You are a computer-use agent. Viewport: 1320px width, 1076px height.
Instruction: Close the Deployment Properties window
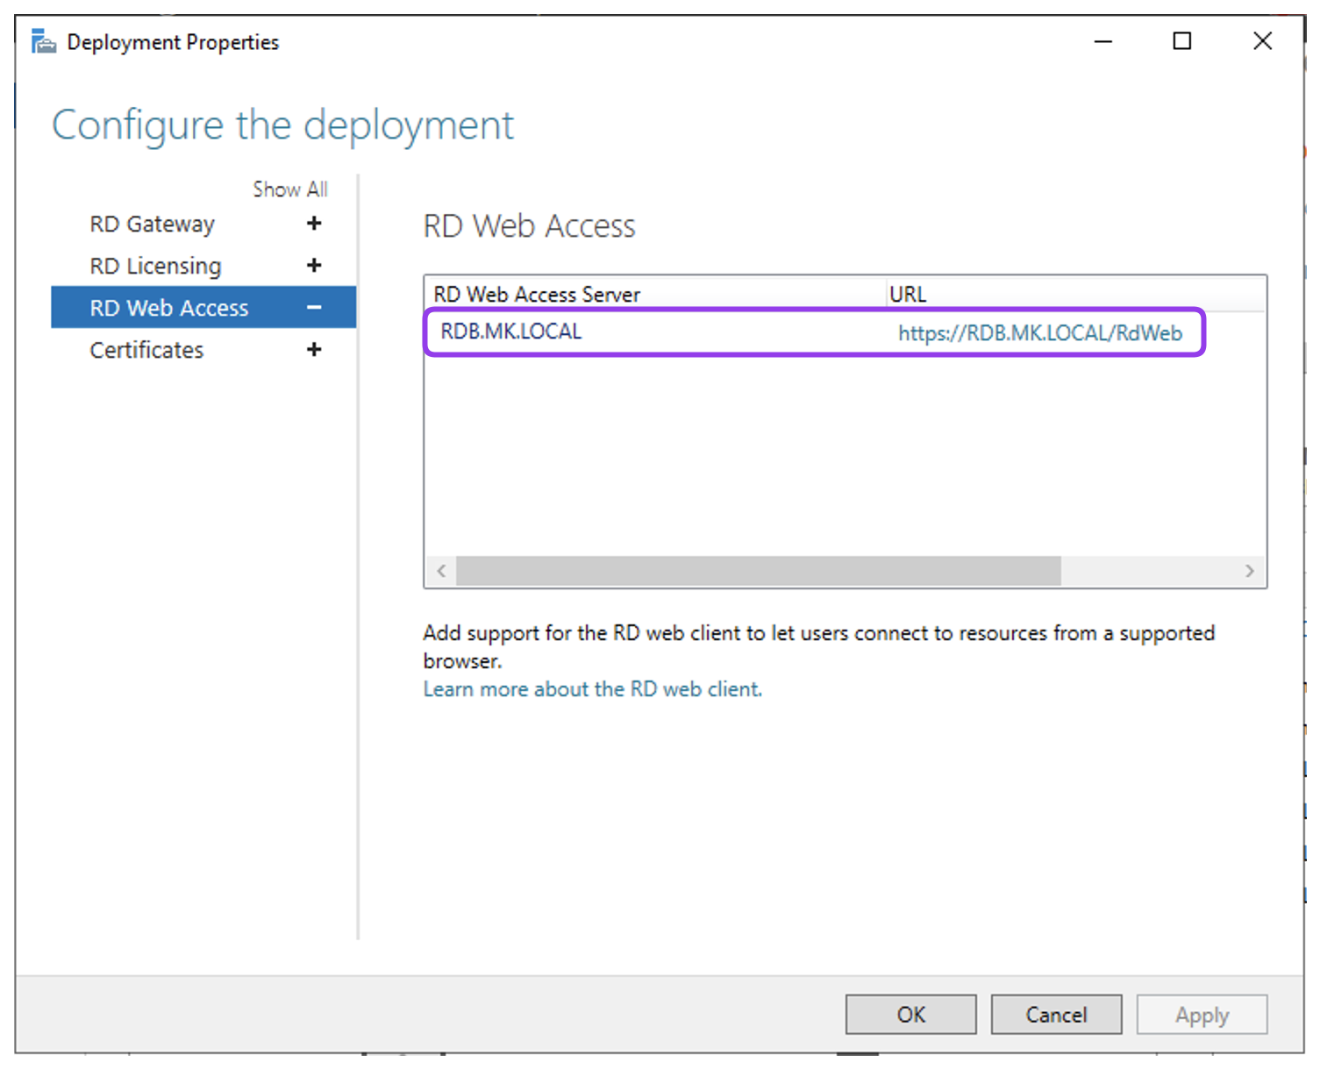pos(1263,41)
